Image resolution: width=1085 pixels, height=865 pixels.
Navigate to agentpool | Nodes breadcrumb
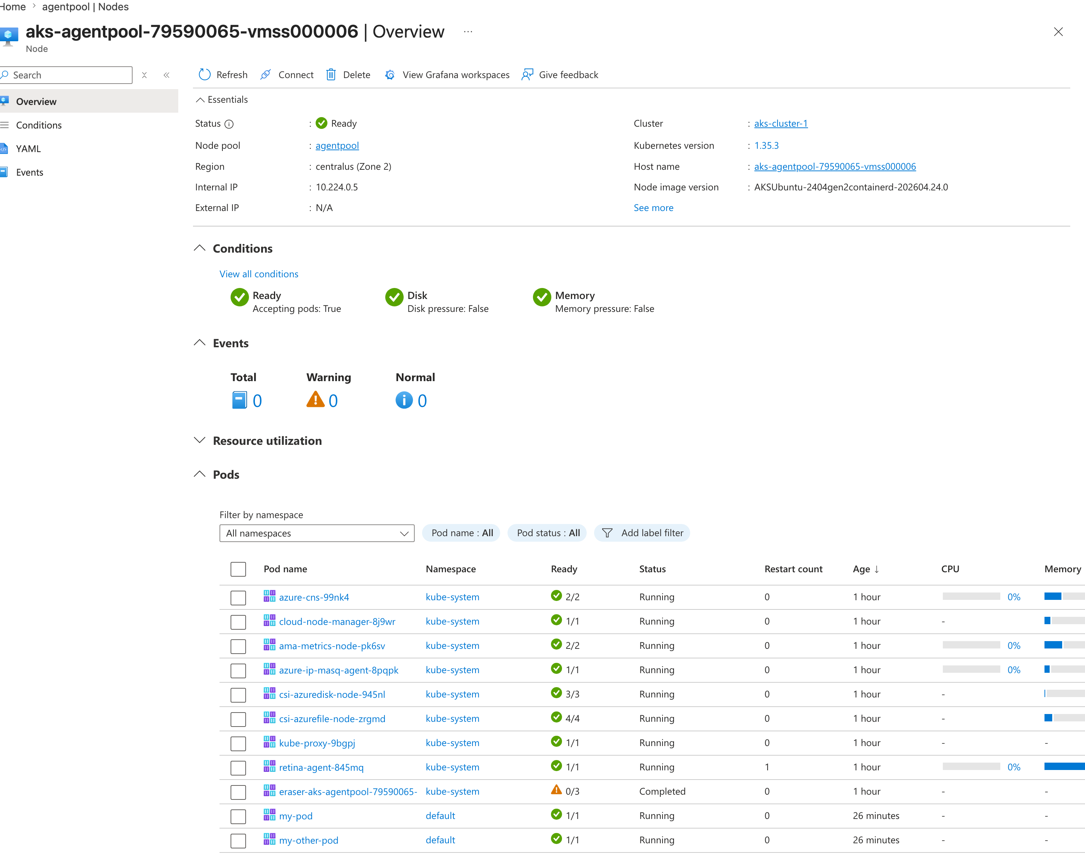point(85,7)
